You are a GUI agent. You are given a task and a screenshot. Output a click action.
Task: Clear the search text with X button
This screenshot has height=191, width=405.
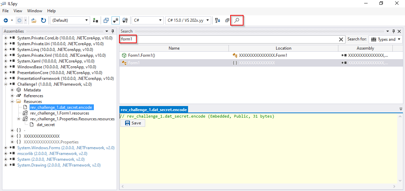341,39
